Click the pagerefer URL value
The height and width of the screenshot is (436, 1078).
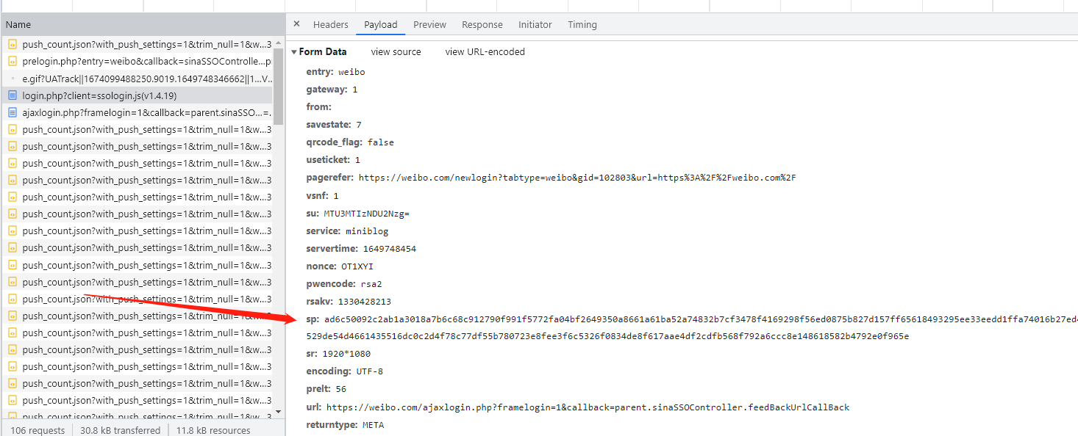click(577, 178)
